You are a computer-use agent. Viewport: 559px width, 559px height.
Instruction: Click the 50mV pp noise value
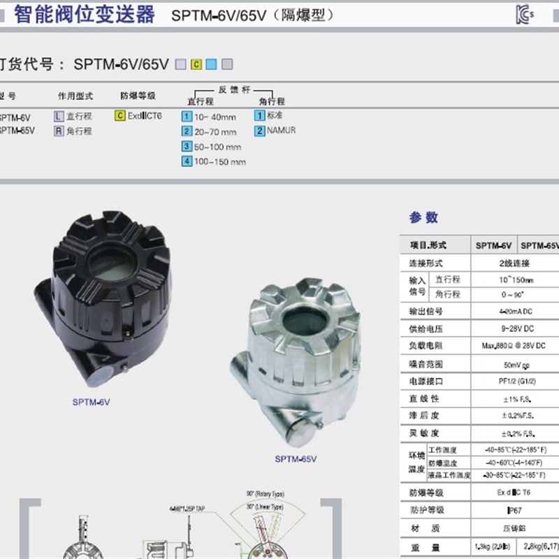click(516, 365)
